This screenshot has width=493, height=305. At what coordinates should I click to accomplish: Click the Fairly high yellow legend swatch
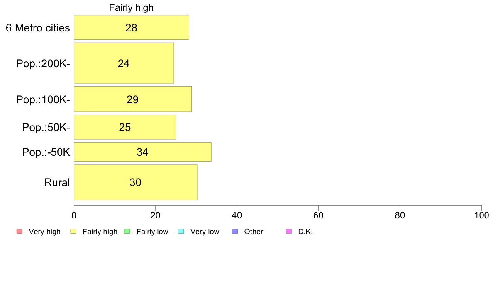click(x=73, y=232)
